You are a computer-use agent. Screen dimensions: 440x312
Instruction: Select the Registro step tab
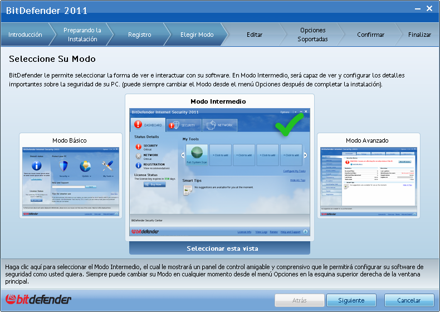click(139, 35)
